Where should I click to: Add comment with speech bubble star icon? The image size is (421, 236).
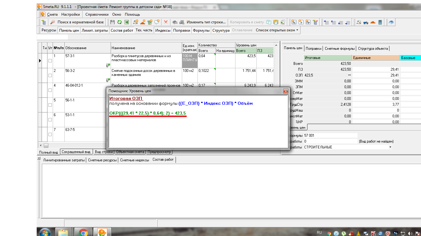[x=157, y=22]
